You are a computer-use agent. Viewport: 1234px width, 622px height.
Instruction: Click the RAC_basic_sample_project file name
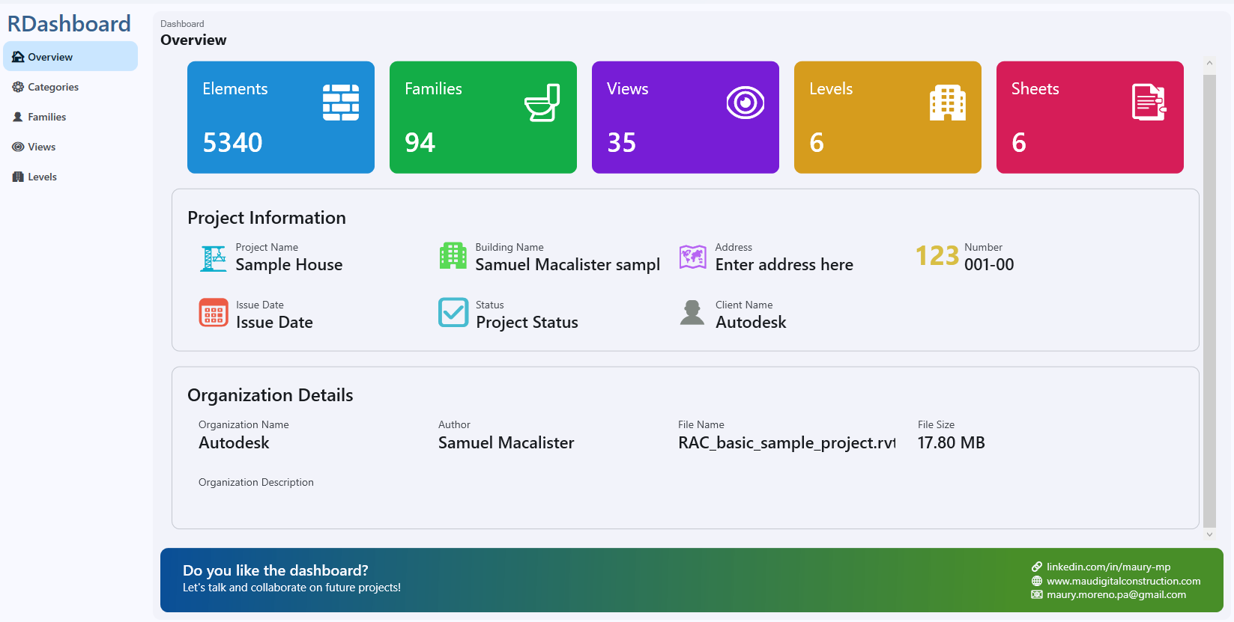pos(787,442)
